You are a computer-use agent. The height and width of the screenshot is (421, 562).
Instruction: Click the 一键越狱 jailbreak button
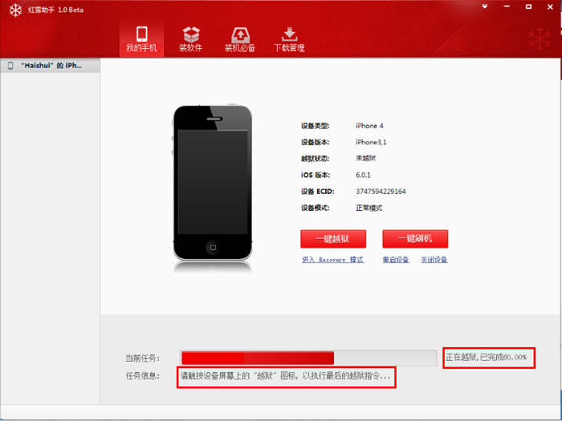(333, 239)
